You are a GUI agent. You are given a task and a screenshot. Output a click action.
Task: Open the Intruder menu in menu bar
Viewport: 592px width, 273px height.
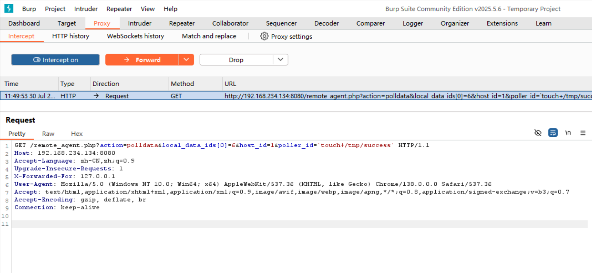click(86, 9)
